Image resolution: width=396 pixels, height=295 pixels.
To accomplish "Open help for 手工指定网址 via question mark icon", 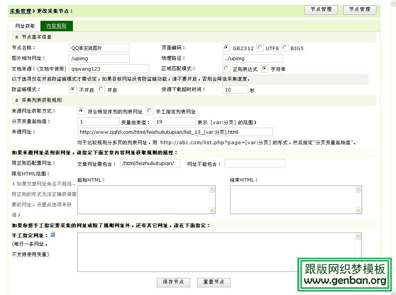I will point(53,234).
